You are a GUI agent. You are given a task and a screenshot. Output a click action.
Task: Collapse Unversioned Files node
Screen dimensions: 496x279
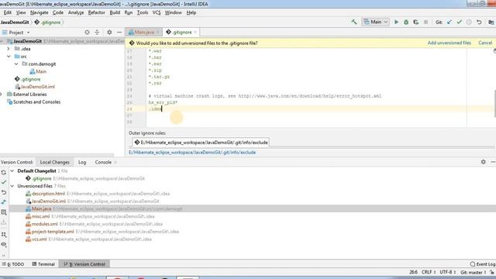(x=12, y=186)
